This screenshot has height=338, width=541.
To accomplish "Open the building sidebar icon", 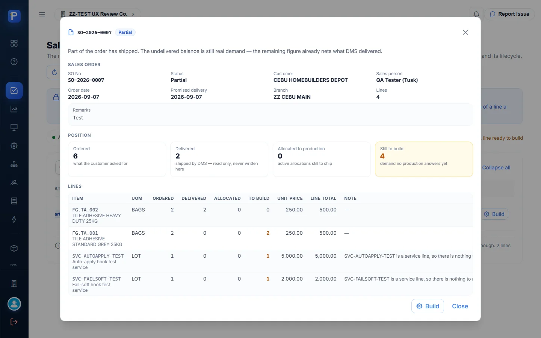I will (x=14, y=284).
